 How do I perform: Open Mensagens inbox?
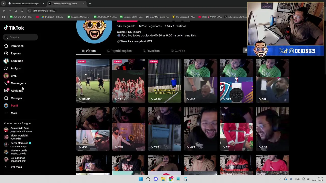tap(15, 83)
